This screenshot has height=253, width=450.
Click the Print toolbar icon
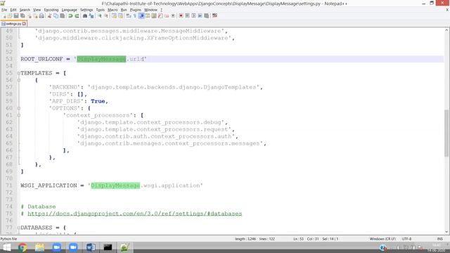pyautogui.click(x=41, y=15)
